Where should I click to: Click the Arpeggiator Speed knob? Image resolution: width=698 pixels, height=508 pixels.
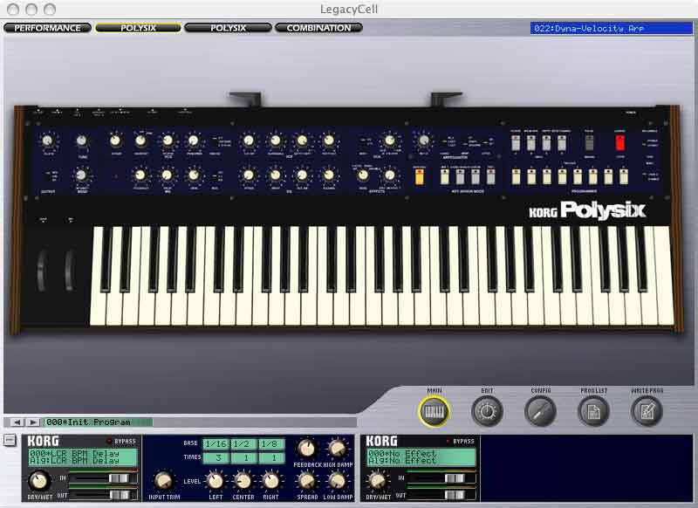(x=424, y=141)
